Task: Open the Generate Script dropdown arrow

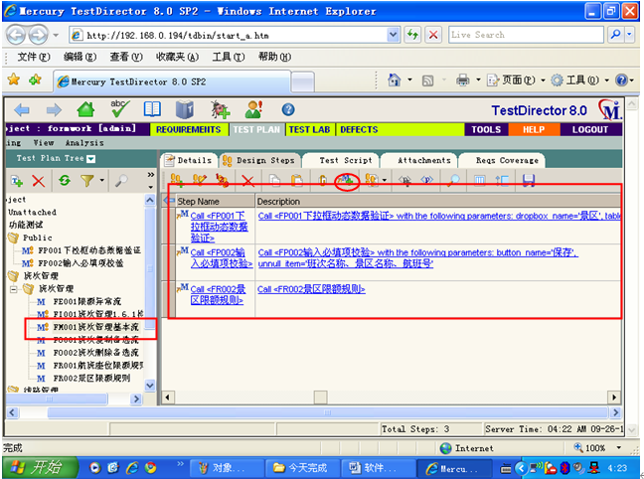Action: point(384,180)
